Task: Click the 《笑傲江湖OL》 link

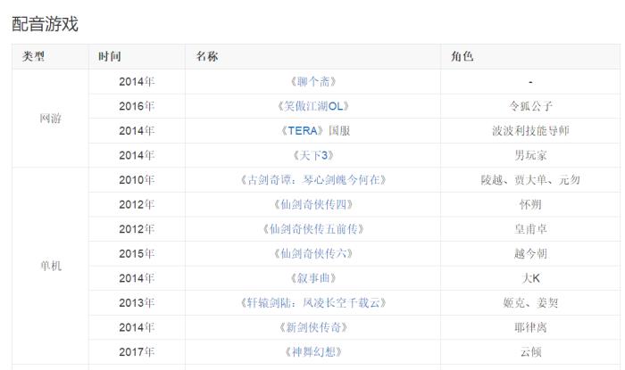Action: 313,106
